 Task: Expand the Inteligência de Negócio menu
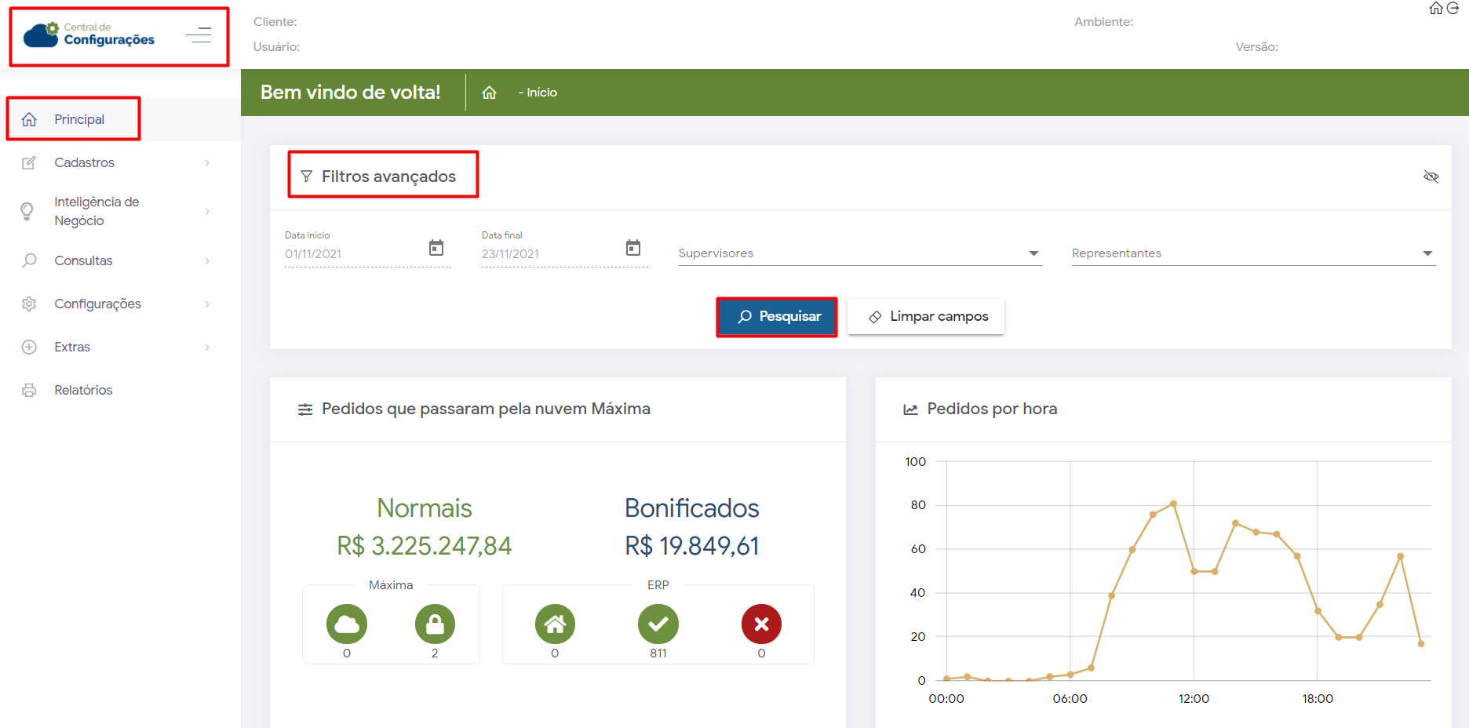[97, 211]
